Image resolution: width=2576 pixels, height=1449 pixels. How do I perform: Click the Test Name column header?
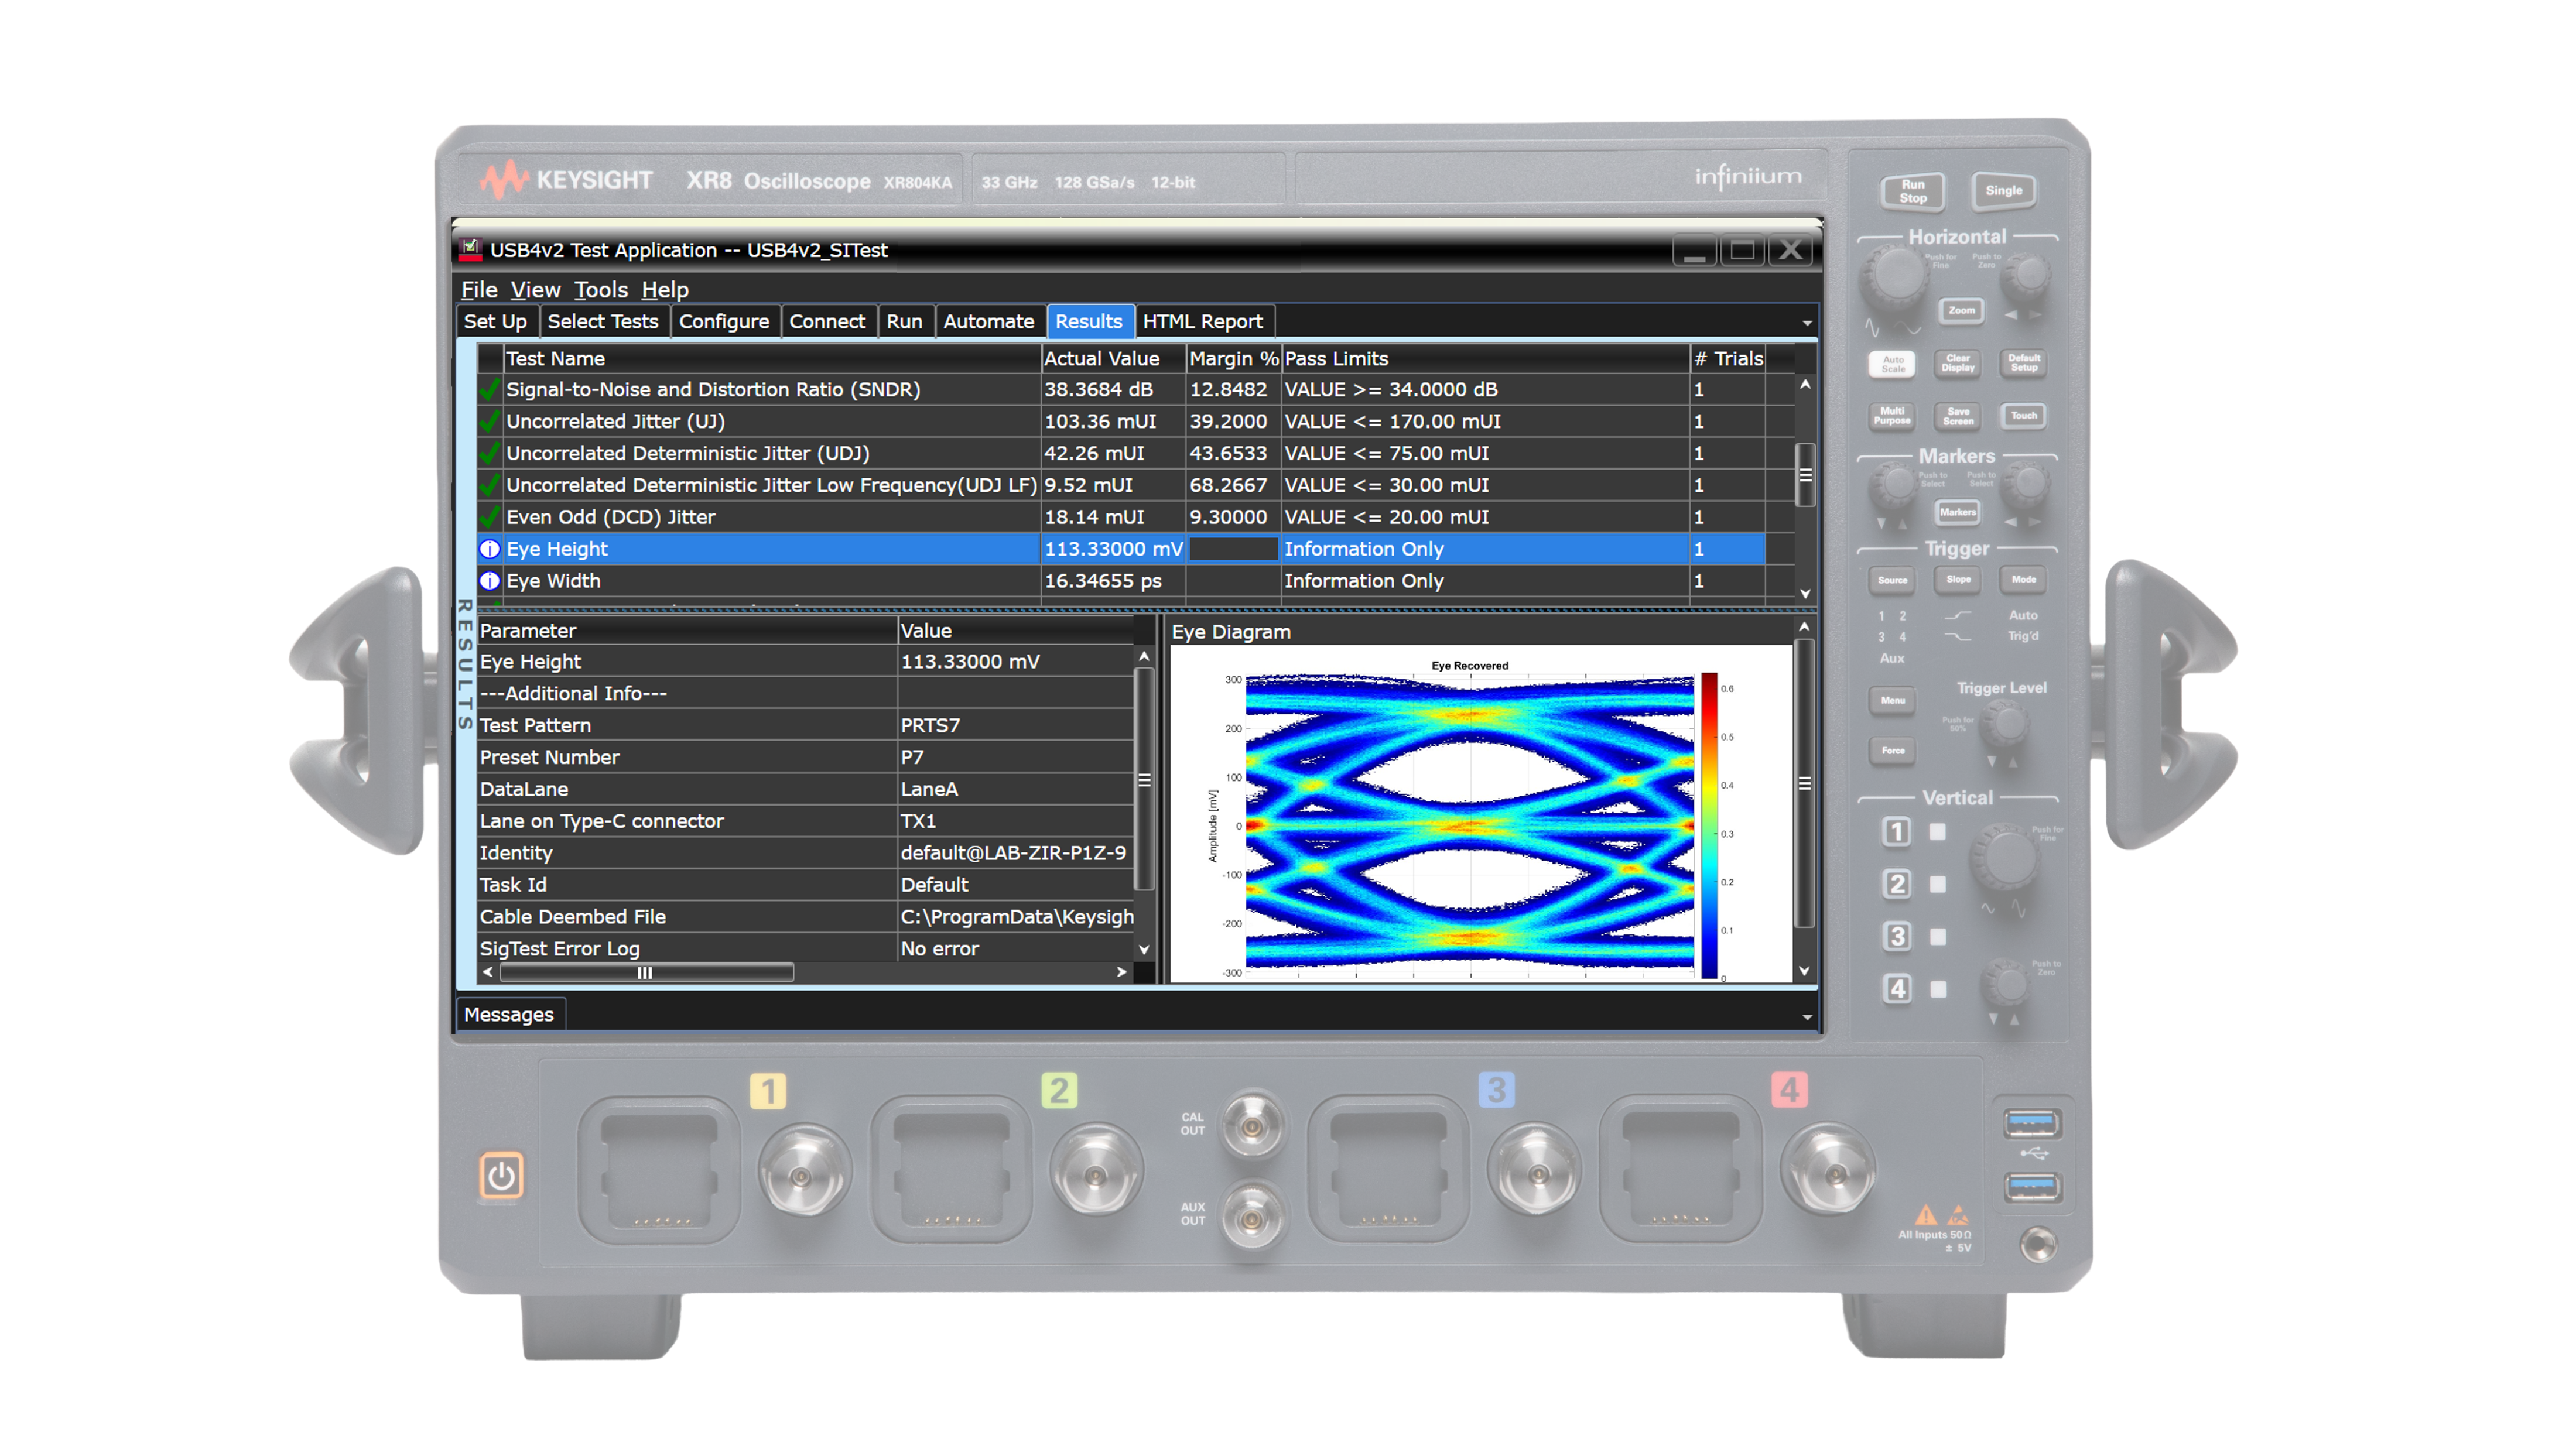[771, 358]
